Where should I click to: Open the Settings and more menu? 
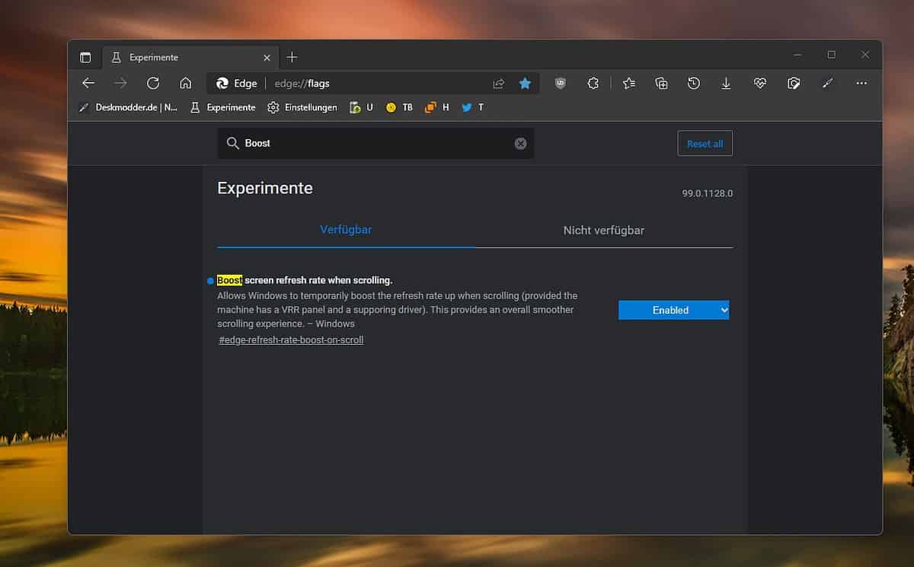[861, 83]
